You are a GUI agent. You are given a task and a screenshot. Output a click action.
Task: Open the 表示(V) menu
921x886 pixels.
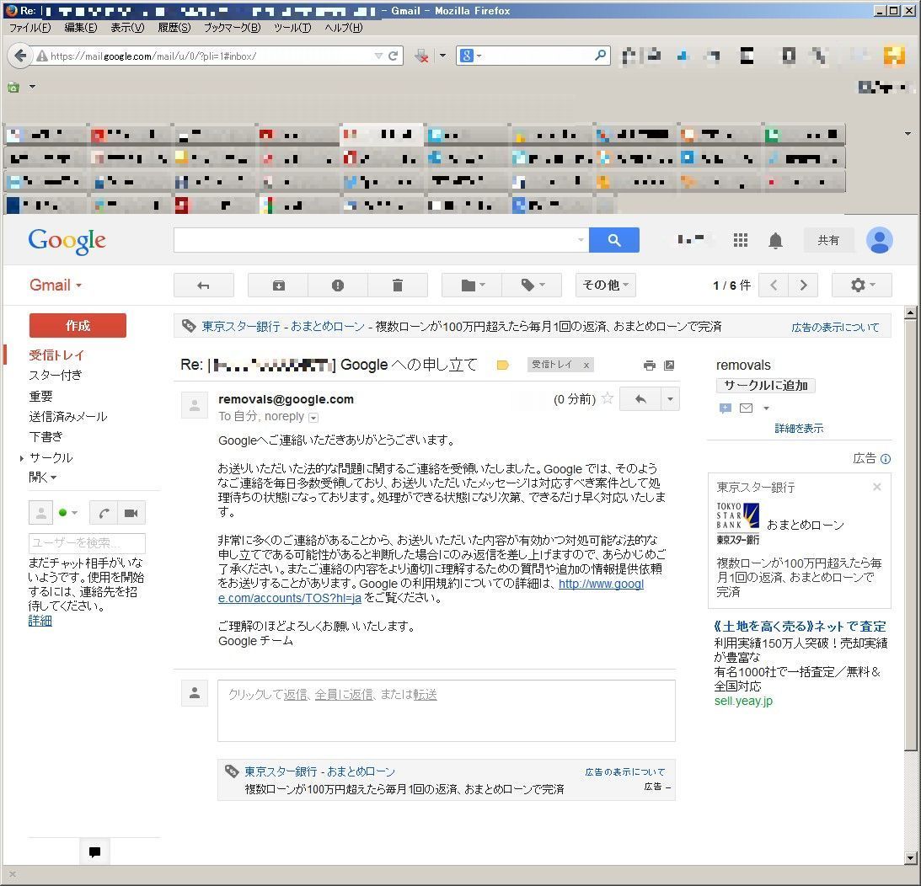click(x=127, y=28)
